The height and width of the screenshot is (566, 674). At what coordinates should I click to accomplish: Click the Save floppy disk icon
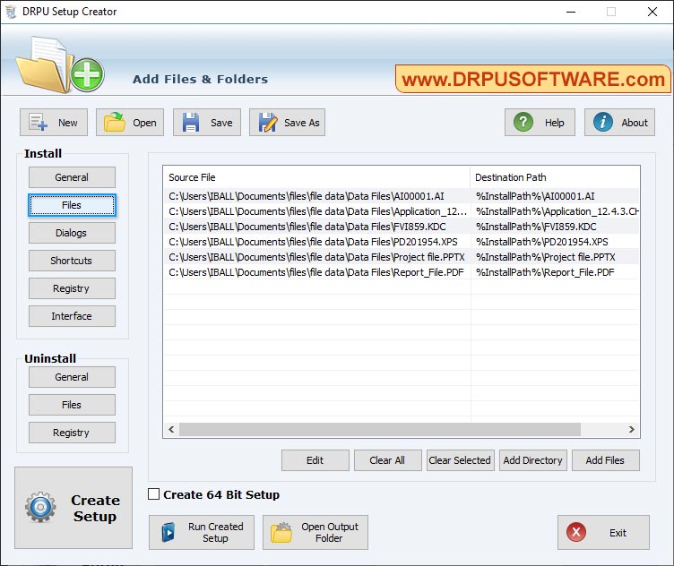coord(190,123)
